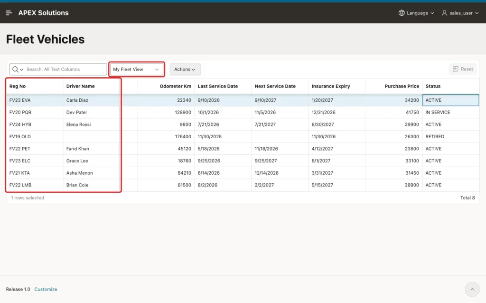This screenshot has width=486, height=303.
Task: Click the search magnifier icon
Action: point(15,69)
